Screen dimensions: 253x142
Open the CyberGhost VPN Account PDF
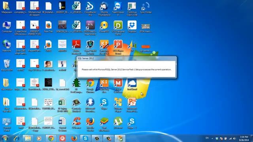click(x=21, y=28)
